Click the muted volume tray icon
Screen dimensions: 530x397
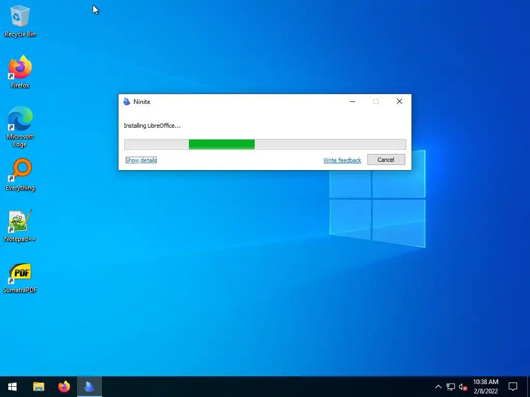pos(463,387)
